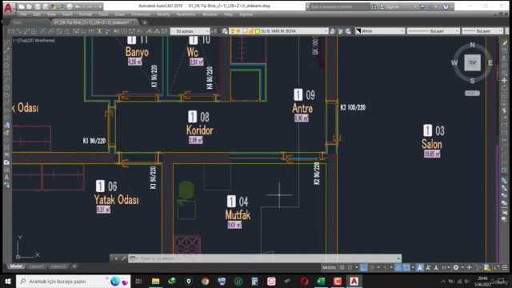Toggle Polar tracking in status bar
The width and height of the screenshot is (512, 288).
click(371, 267)
